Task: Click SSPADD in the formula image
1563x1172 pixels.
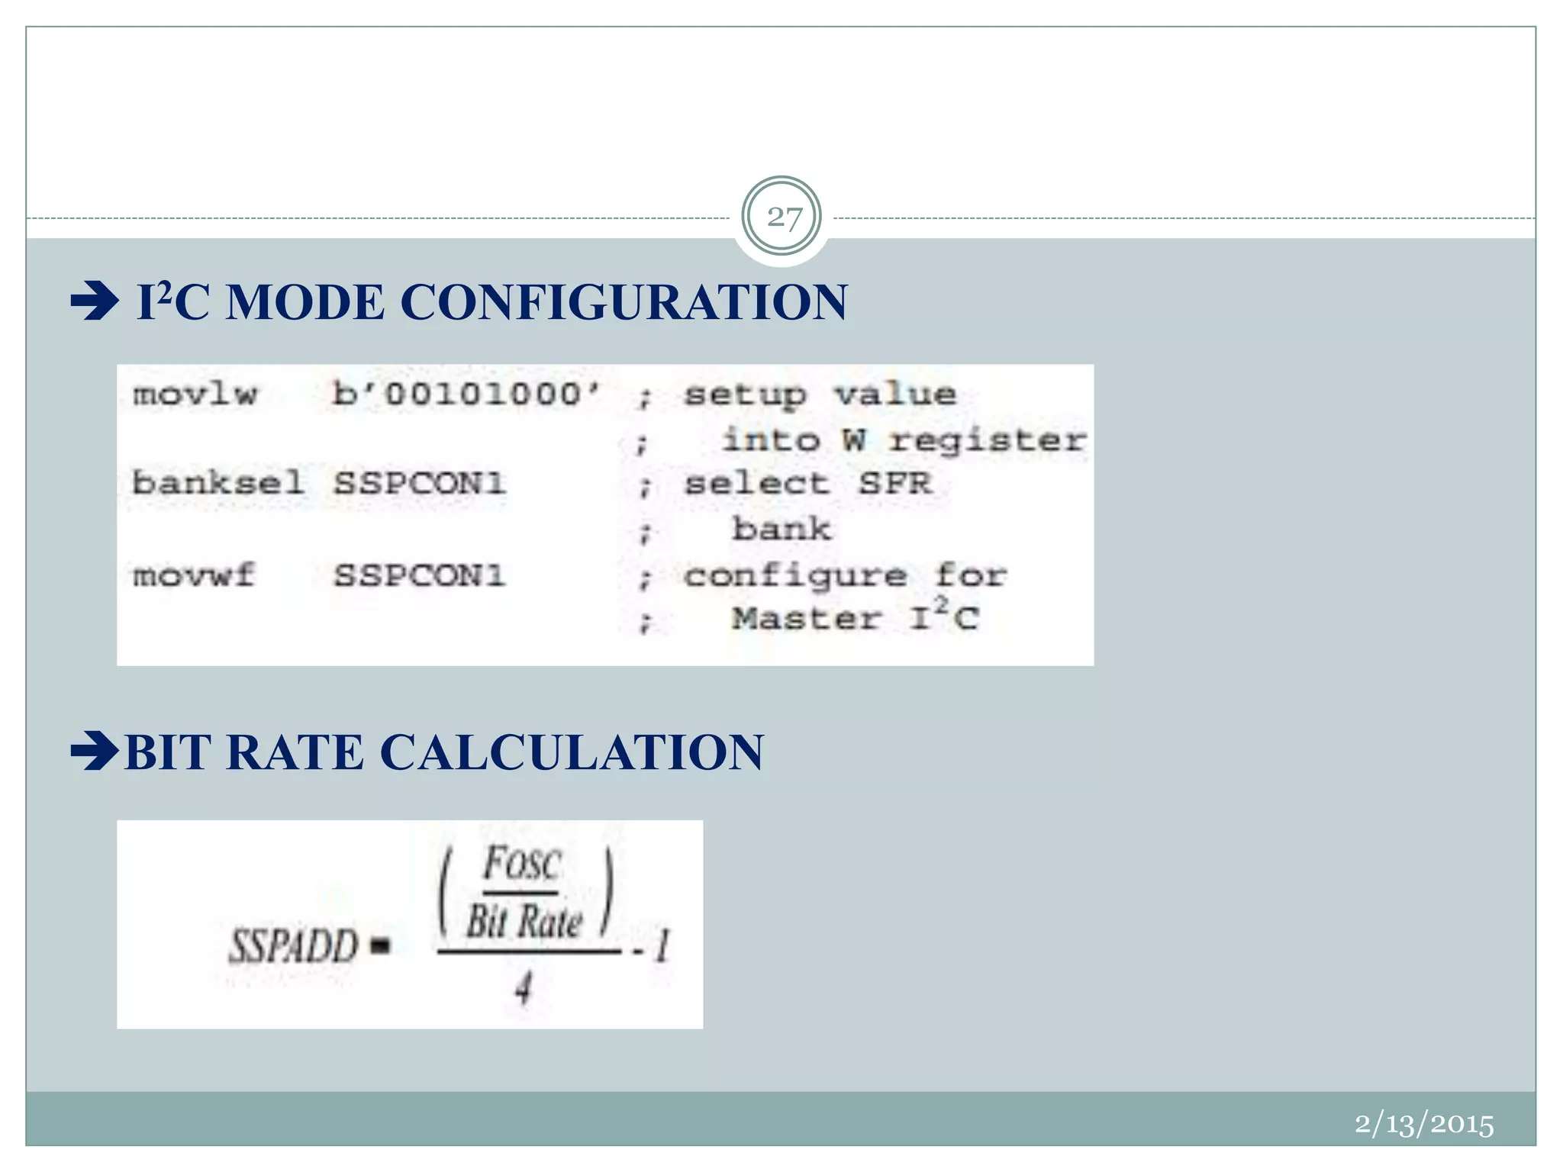Action: pos(294,946)
